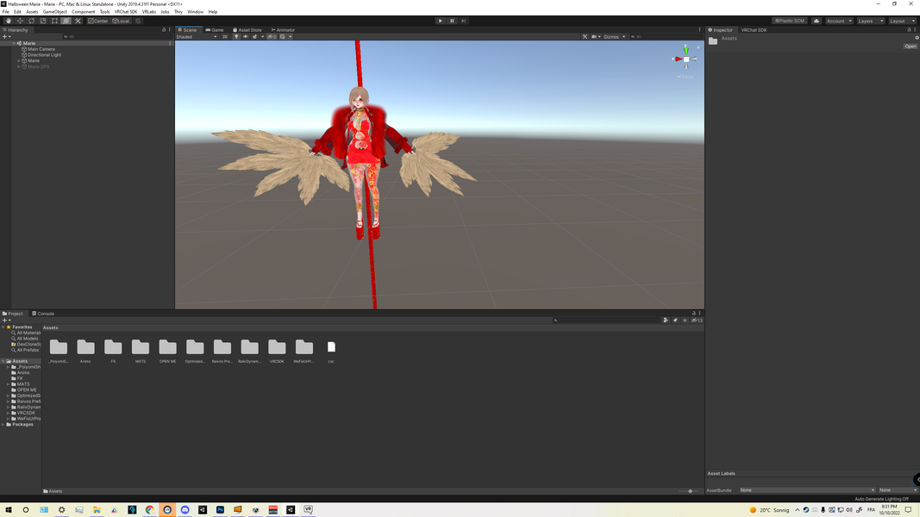Select the VRCSDK folder thumbnail in Assets
The width and height of the screenshot is (920, 517).
pos(277,347)
